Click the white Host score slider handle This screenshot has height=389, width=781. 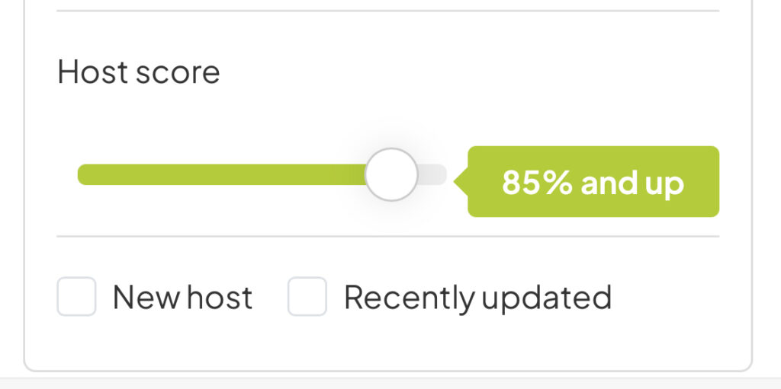(391, 174)
